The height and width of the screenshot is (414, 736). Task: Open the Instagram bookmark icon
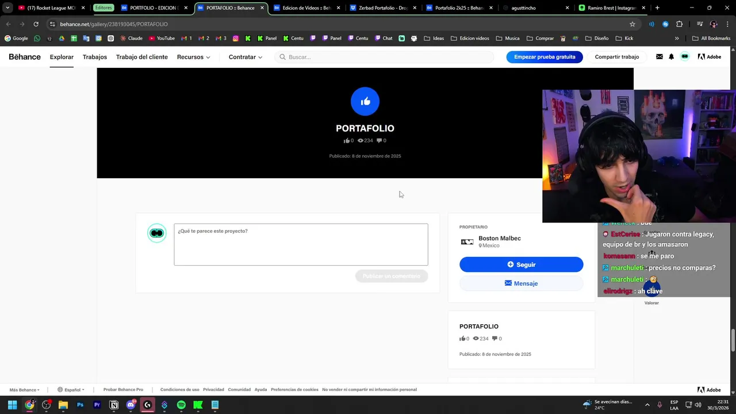pos(236,39)
